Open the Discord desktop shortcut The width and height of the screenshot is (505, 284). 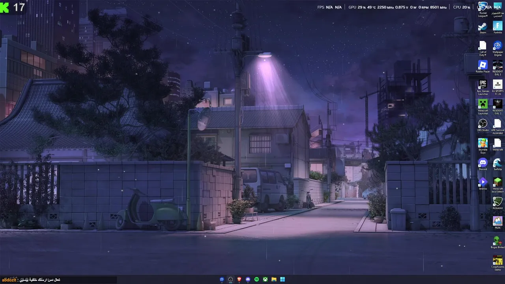tap(483, 164)
